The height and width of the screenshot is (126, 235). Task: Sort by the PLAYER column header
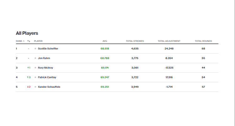pyautogui.click(x=38, y=41)
